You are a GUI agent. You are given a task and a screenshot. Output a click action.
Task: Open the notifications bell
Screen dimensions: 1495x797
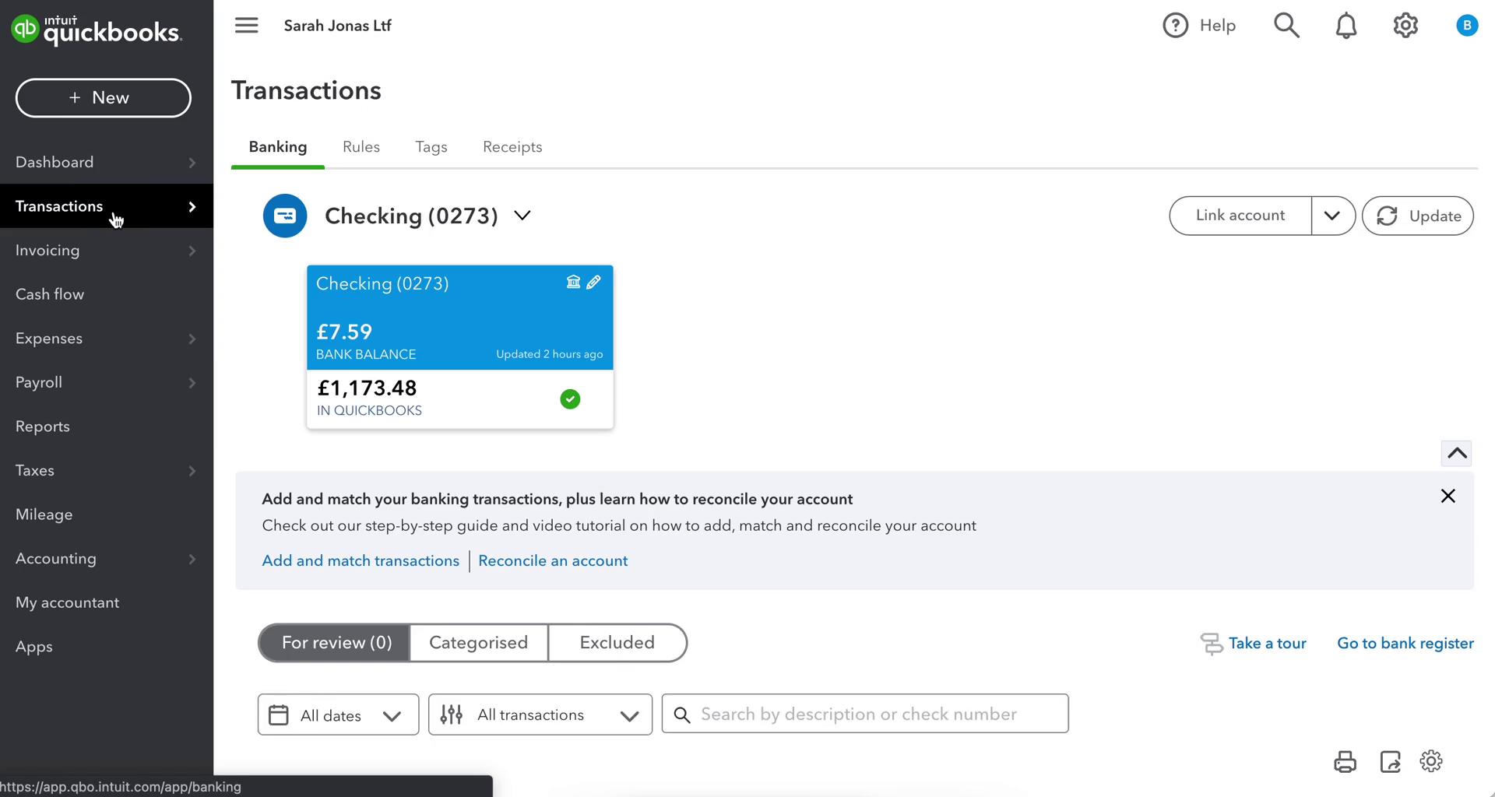[x=1346, y=26]
